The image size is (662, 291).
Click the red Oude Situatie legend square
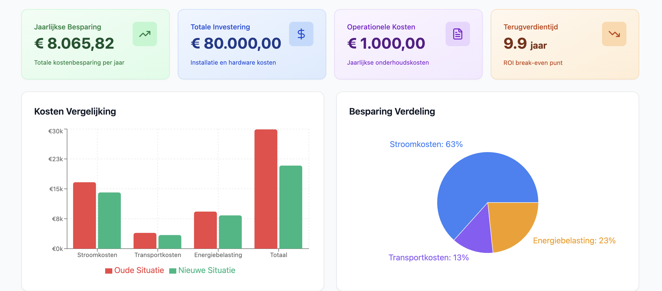tap(108, 271)
